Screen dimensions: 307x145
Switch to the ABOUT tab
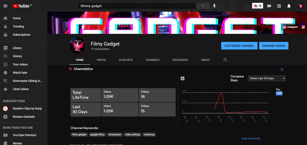205,60
